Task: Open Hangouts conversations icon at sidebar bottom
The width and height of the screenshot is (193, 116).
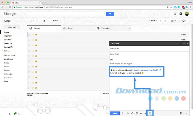Action: click(15, 114)
